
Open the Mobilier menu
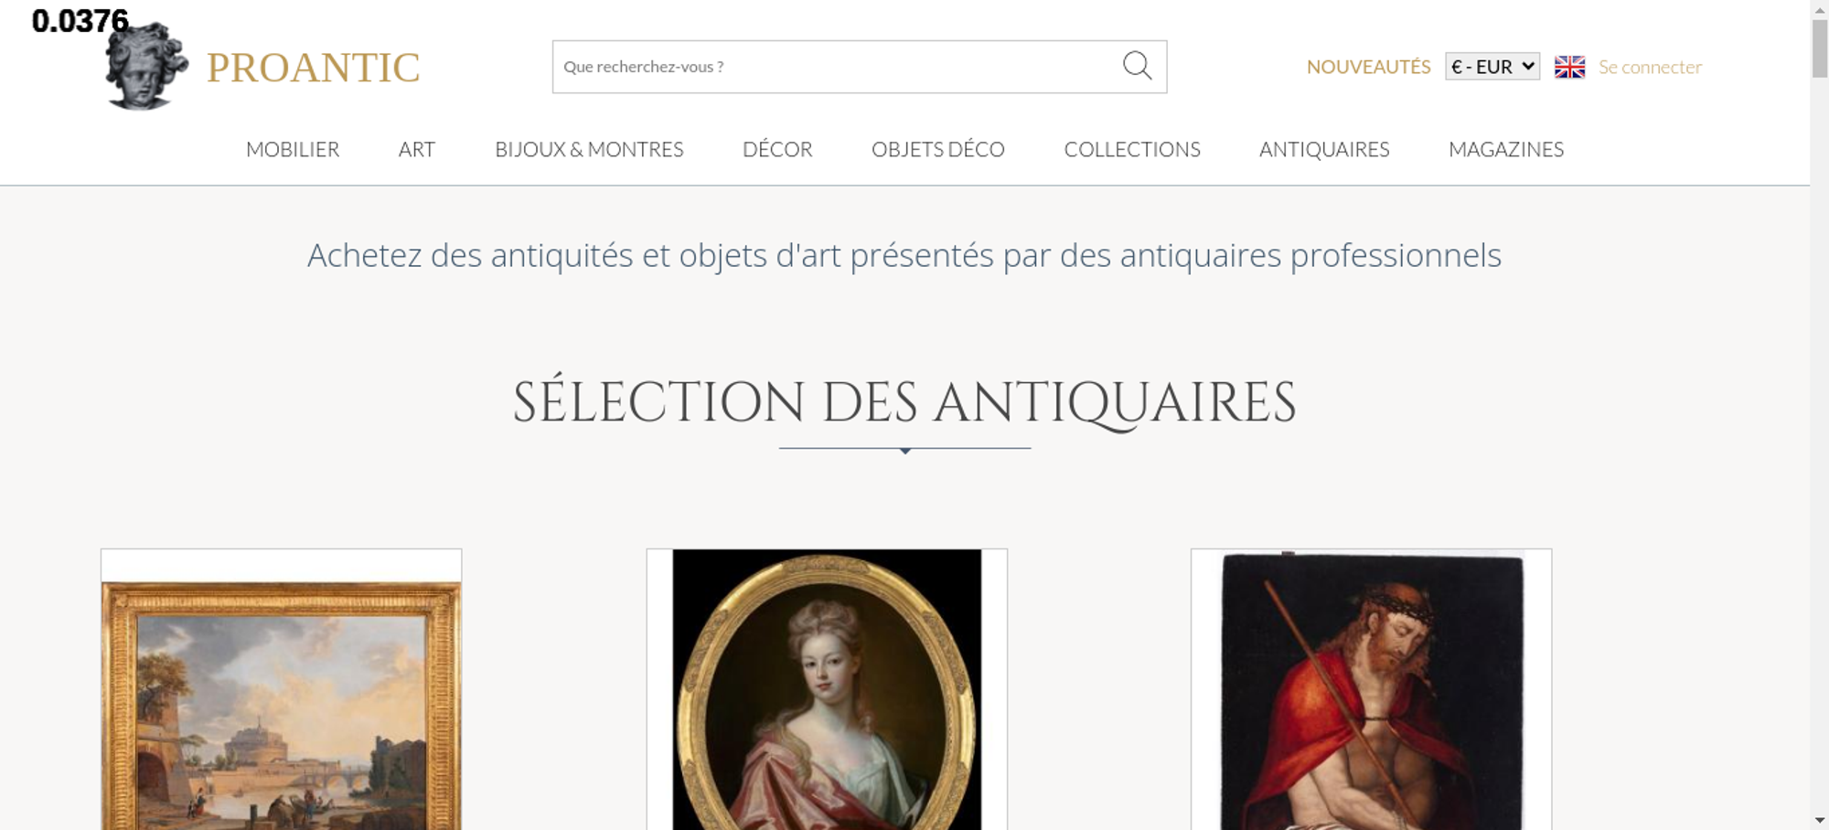(293, 150)
